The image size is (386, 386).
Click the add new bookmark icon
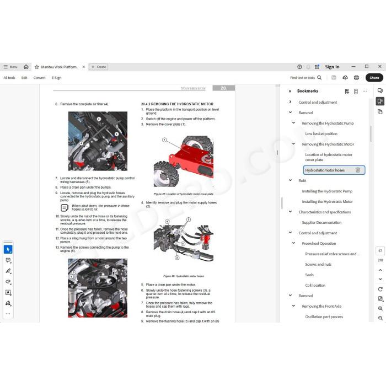click(x=356, y=92)
